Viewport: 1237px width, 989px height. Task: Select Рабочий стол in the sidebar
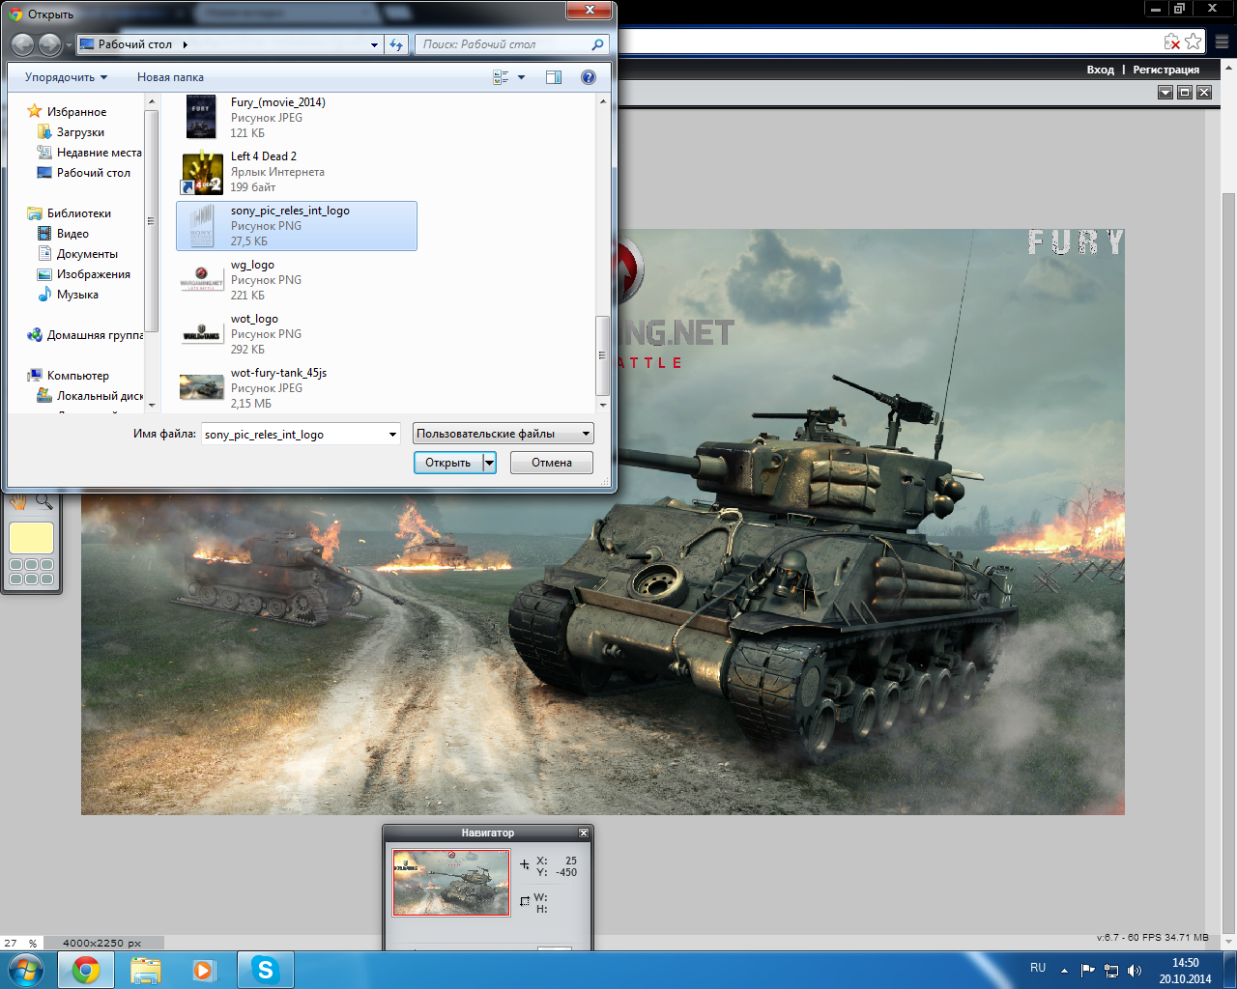[93, 173]
